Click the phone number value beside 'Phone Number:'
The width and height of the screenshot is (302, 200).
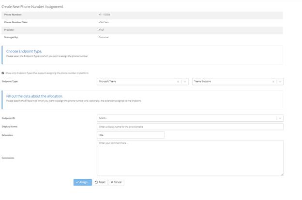(104, 14)
